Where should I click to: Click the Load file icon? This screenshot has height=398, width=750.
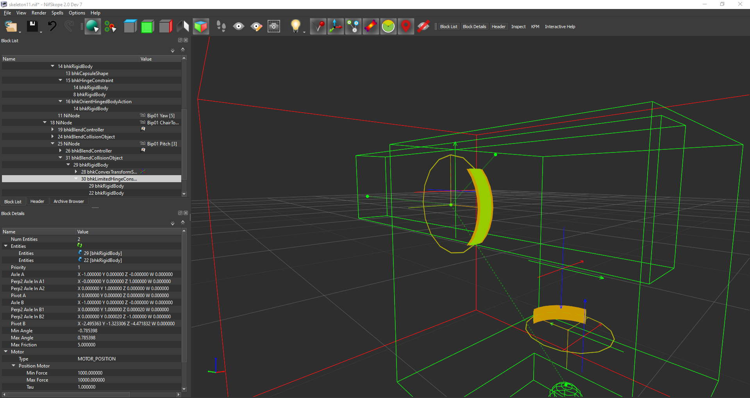(11, 27)
